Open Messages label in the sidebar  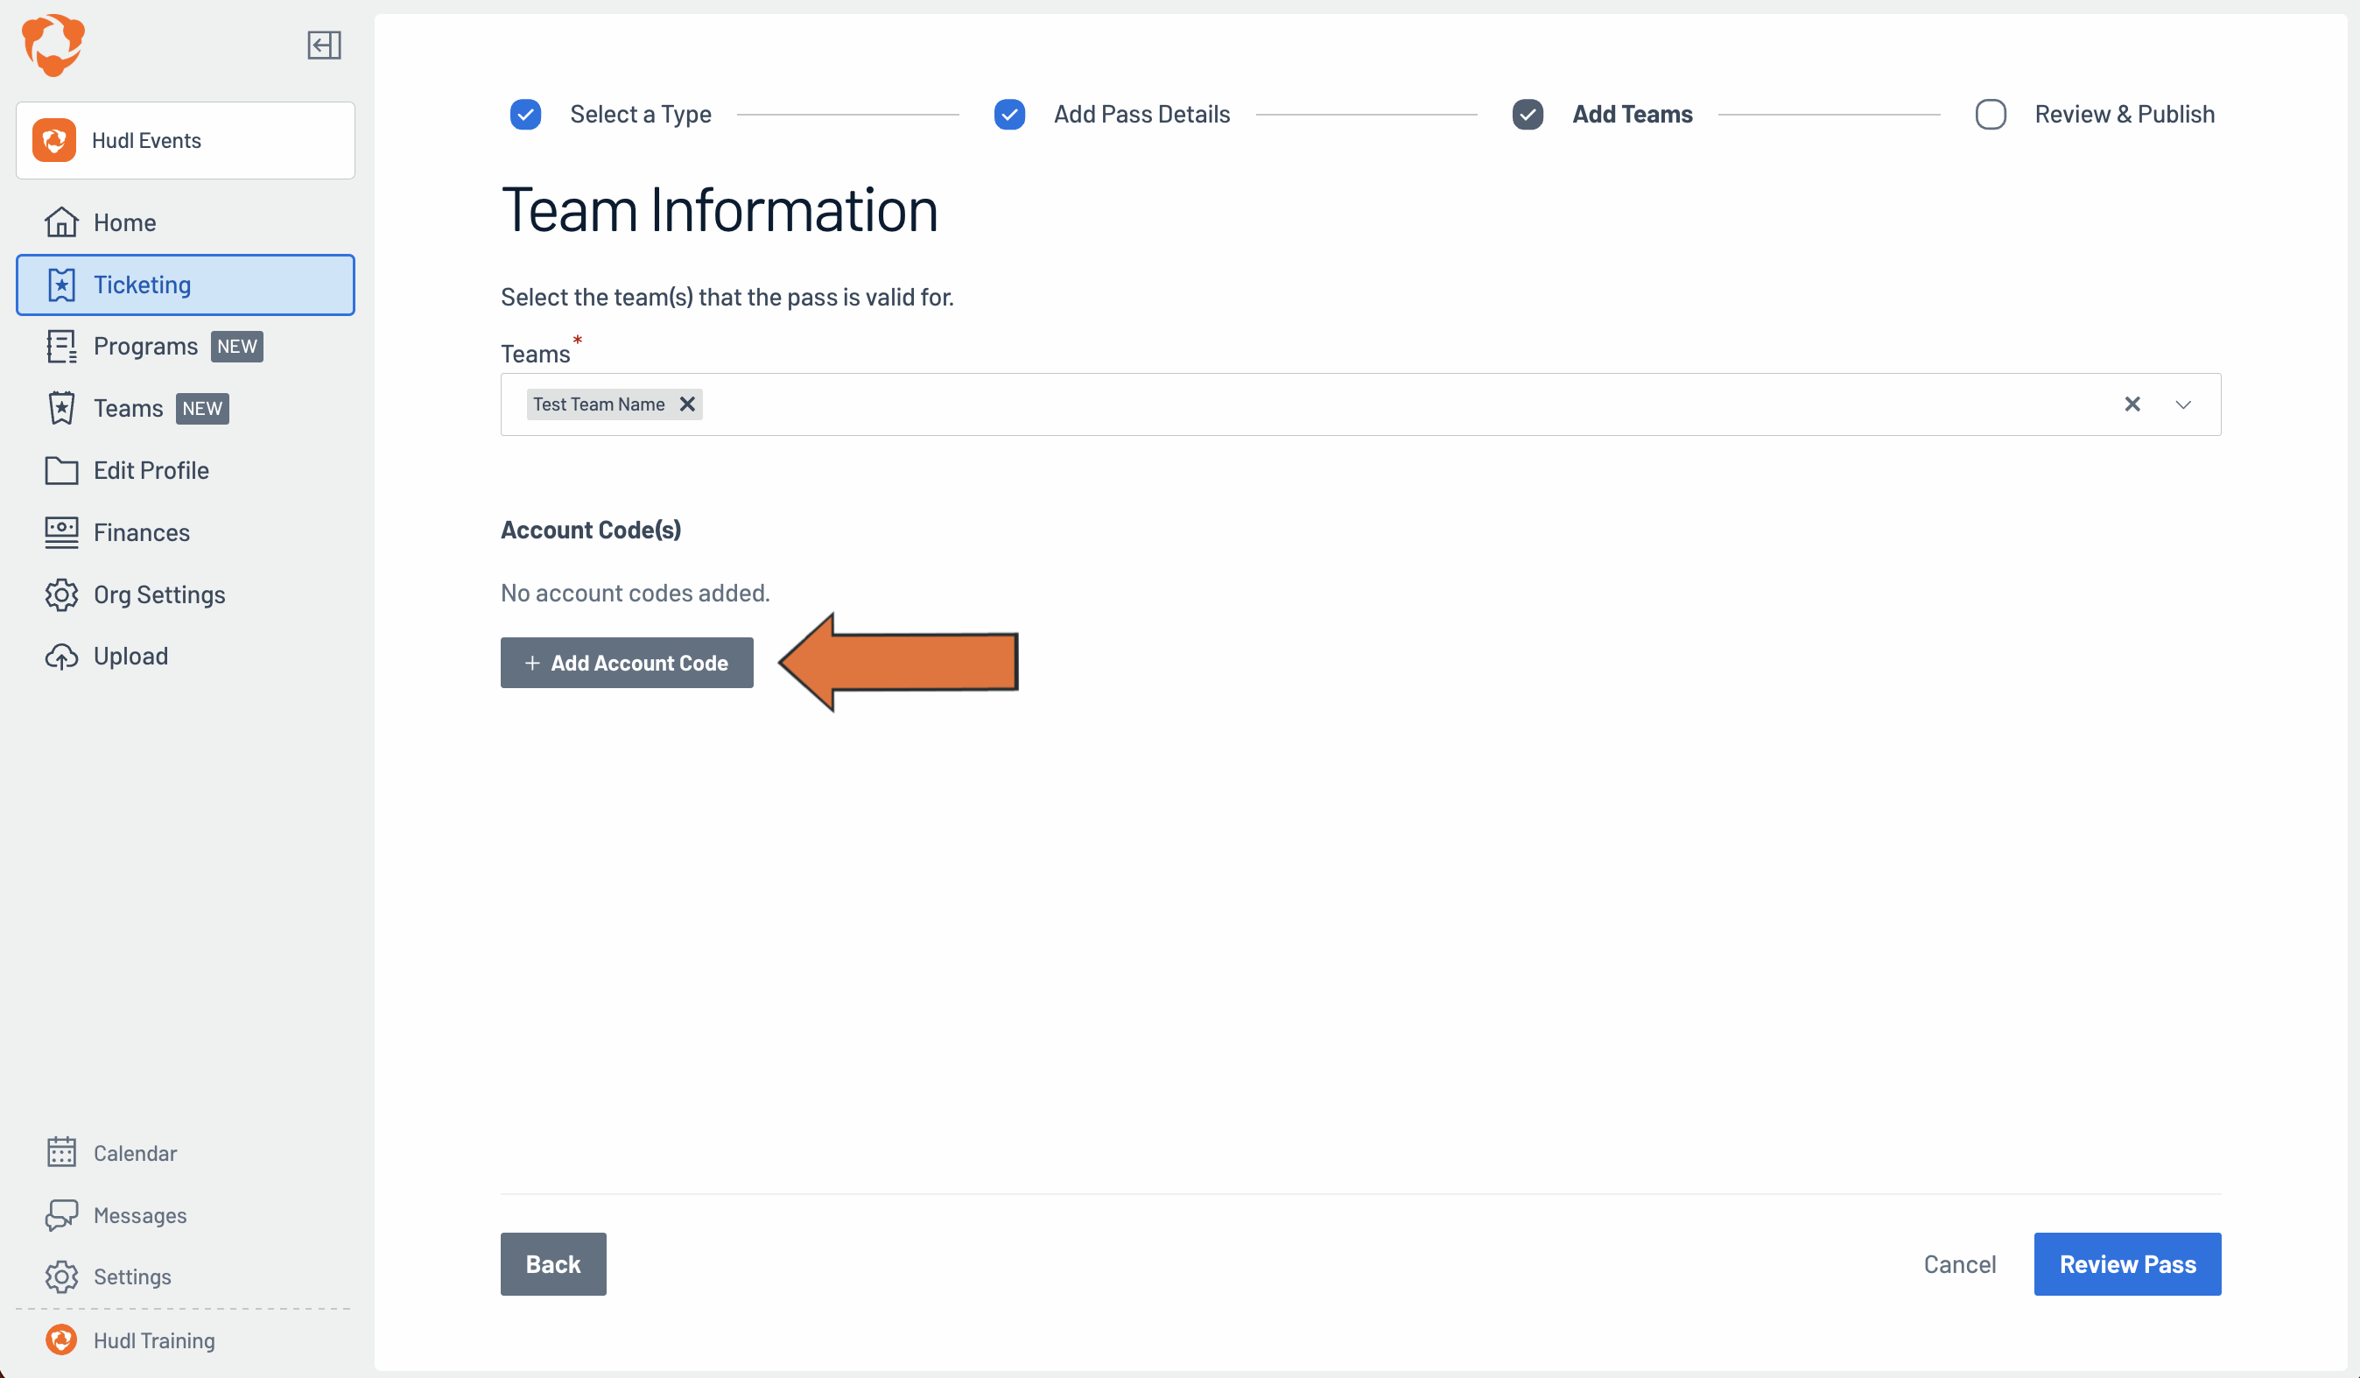coord(140,1215)
